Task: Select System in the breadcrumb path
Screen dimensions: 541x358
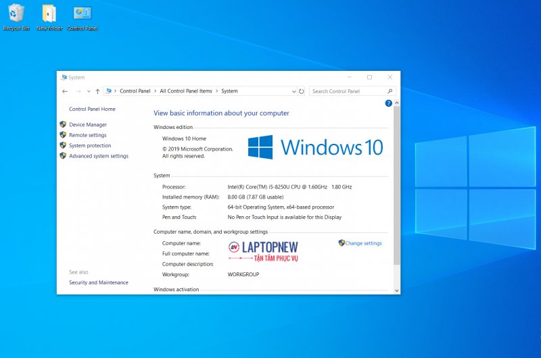Action: tap(229, 91)
